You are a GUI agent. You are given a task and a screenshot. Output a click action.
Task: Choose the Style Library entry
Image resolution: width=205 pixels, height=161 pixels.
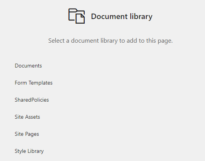point(29,151)
